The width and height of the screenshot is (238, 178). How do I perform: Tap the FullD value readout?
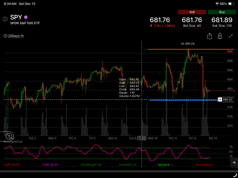coord(51,165)
